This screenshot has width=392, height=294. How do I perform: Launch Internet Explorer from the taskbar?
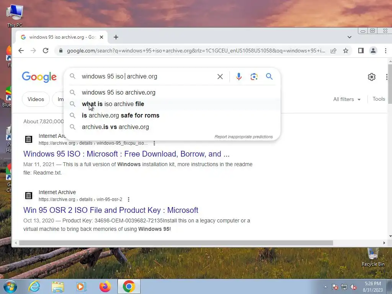coord(34,286)
